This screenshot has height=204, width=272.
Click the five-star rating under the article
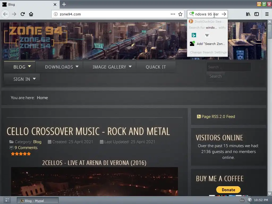[x=21, y=154]
